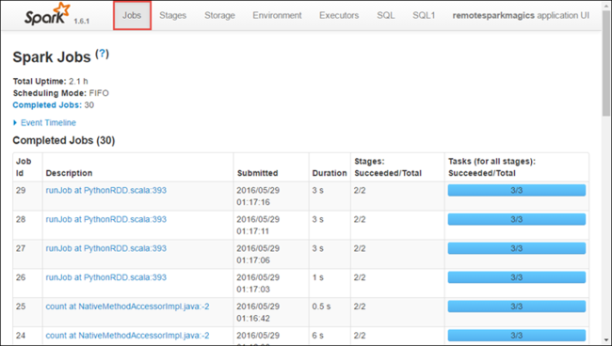Click the 3/3 task progress bar for job 24
This screenshot has width=612, height=346.
(x=516, y=336)
